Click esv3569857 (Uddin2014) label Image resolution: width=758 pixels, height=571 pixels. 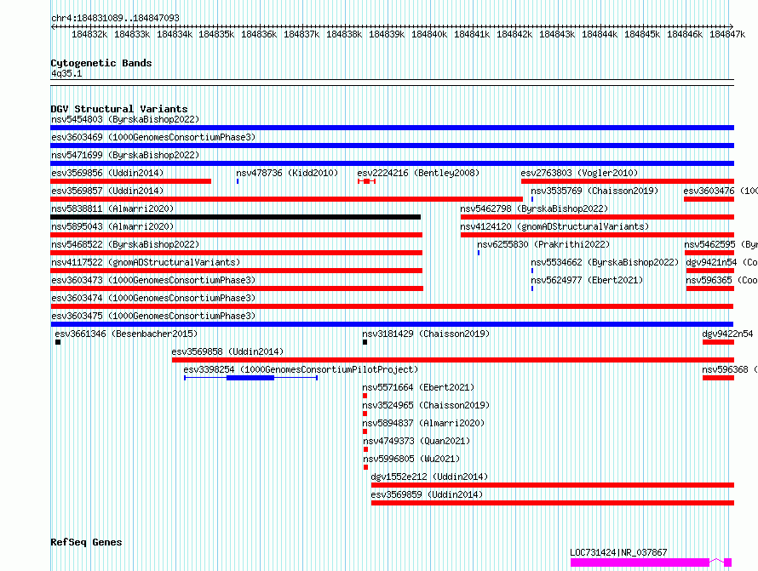(x=107, y=191)
